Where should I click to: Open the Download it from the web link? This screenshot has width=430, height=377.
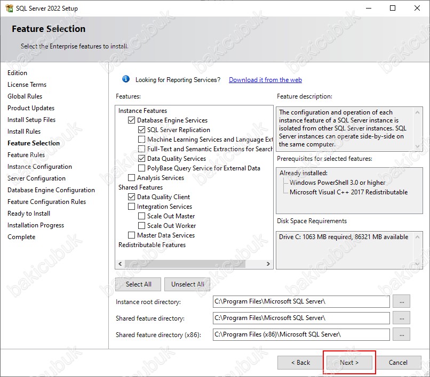pyautogui.click(x=265, y=80)
